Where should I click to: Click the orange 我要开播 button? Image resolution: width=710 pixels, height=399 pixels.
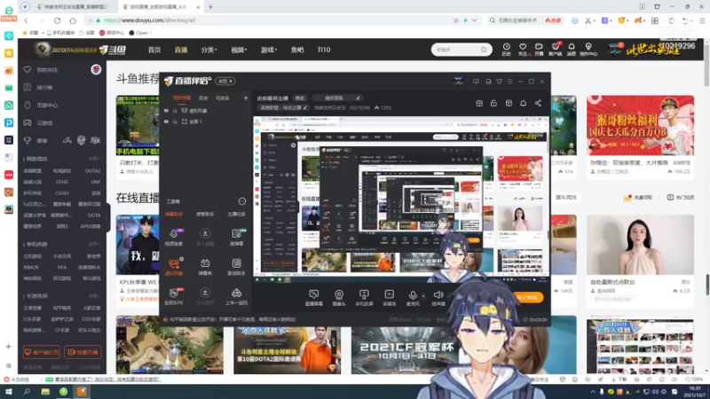click(83, 352)
